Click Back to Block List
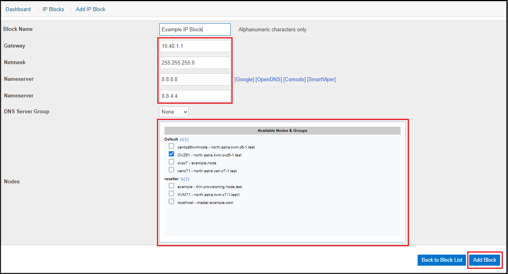This screenshot has height=274, width=508. click(x=441, y=260)
